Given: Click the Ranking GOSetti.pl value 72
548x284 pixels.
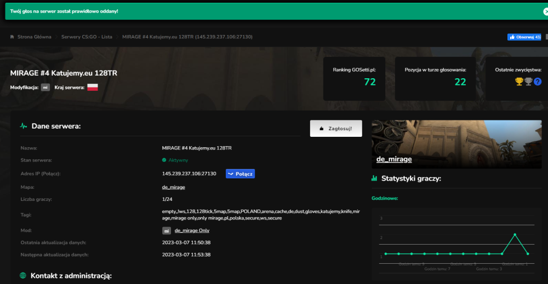Looking at the screenshot, I should (370, 82).
